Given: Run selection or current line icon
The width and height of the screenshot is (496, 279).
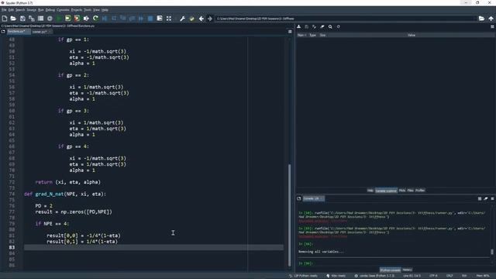Looking at the screenshot, I should pos(86,19).
